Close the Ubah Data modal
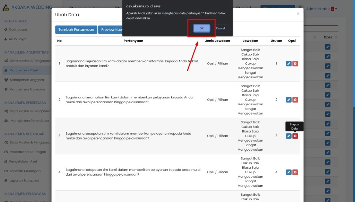This screenshot has width=355, height=202. tap(298, 14)
